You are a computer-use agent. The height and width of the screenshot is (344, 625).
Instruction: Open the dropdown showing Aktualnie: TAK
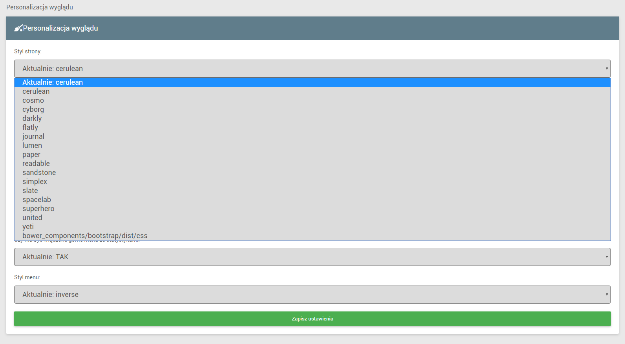(312, 257)
